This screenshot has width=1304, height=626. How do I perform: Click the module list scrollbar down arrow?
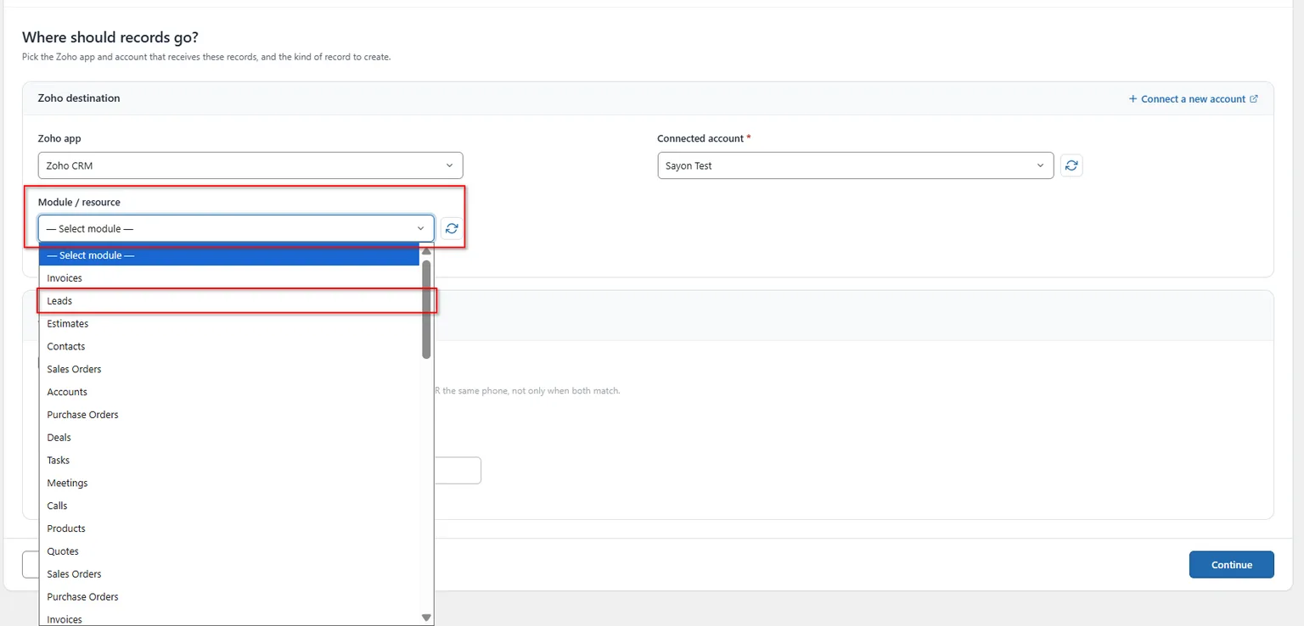426,618
